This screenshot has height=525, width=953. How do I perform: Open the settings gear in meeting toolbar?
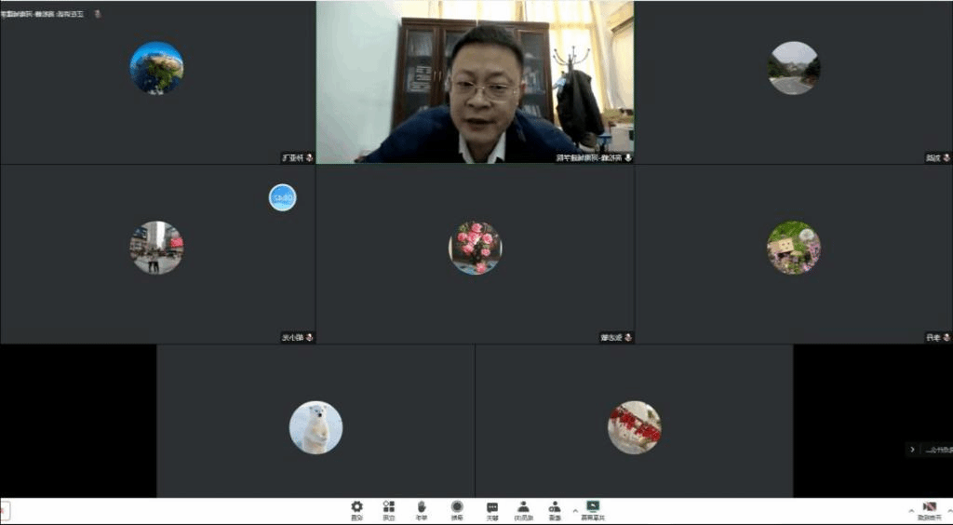[x=356, y=508]
